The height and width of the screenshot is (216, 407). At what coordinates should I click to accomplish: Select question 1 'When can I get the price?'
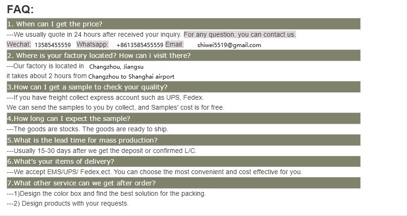(184, 24)
